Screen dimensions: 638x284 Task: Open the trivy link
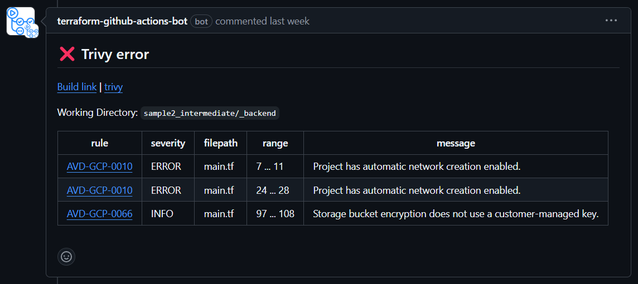[113, 87]
